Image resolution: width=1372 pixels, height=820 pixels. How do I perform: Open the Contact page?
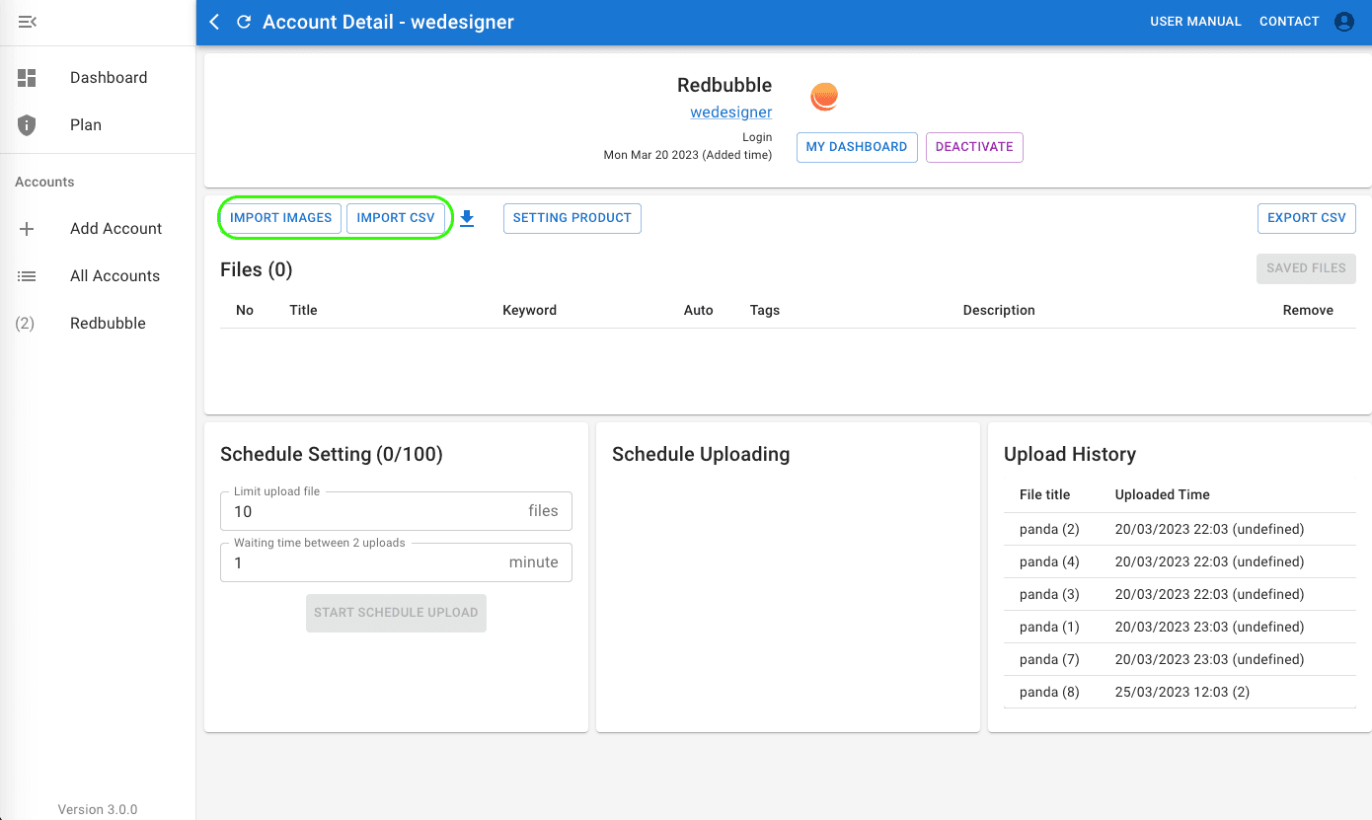1289,22
